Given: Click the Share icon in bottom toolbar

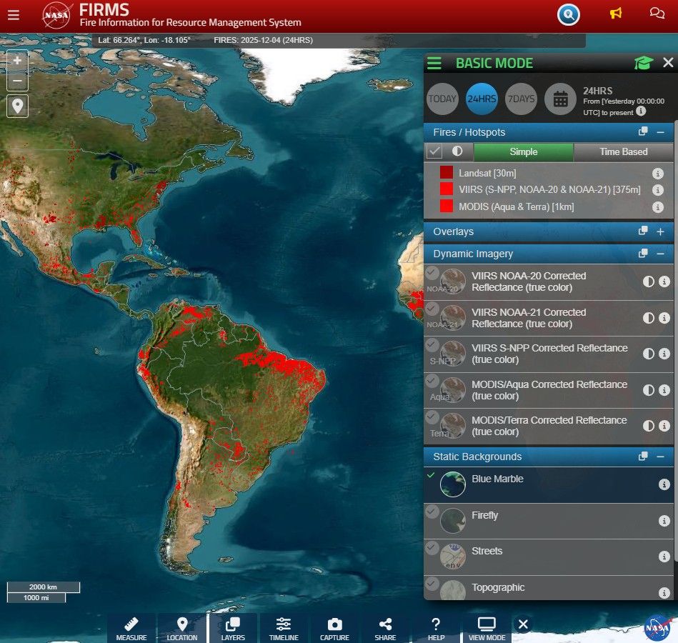Looking at the screenshot, I should 385,628.
